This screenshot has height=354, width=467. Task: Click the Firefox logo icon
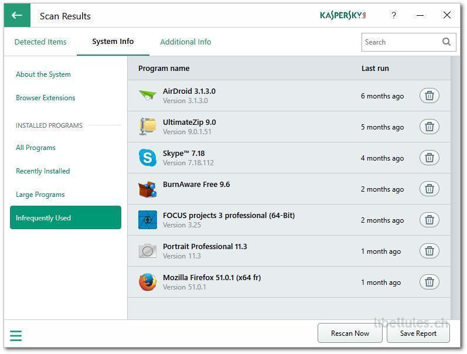(148, 282)
